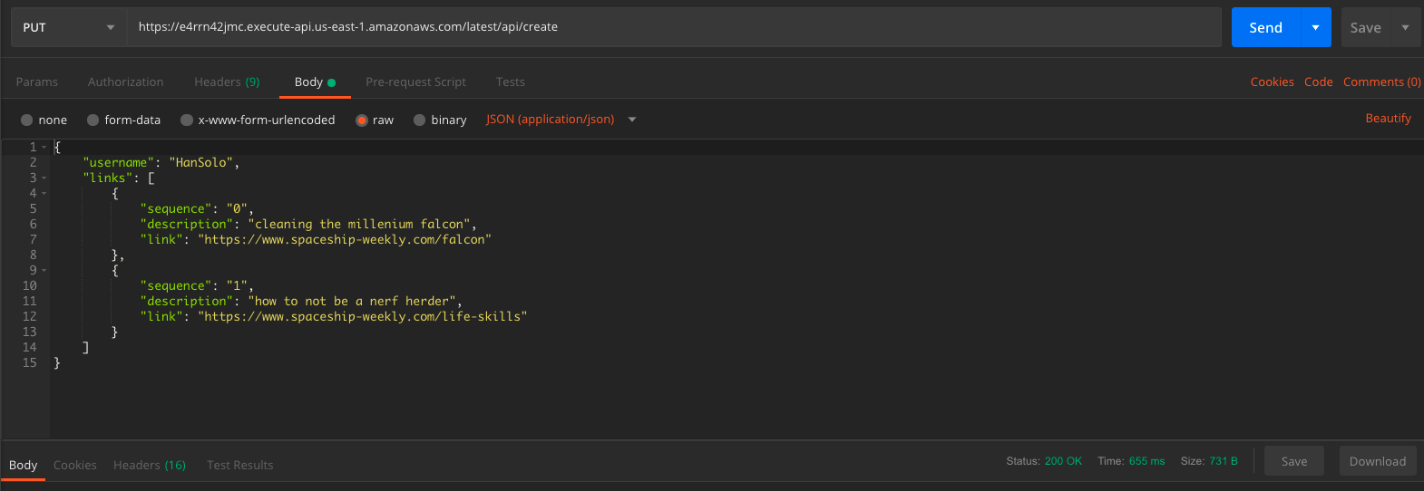
Task: Collapse the code fold arrow on line 9
Action: 44,271
